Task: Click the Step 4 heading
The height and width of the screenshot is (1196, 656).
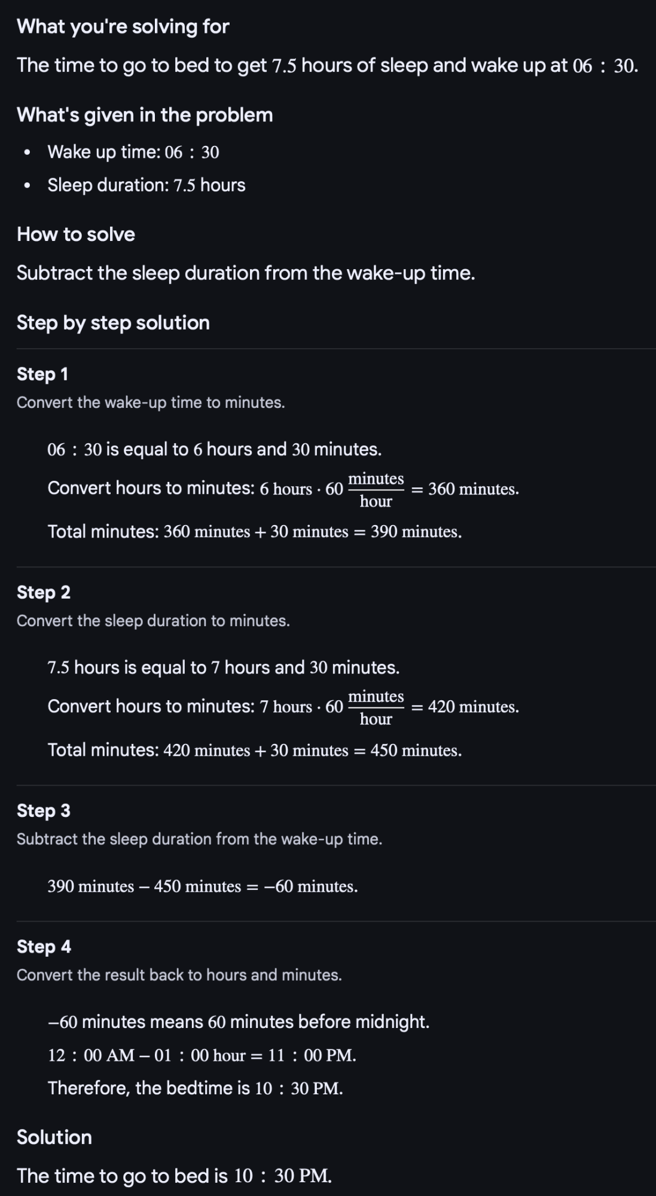Action: coord(44,947)
